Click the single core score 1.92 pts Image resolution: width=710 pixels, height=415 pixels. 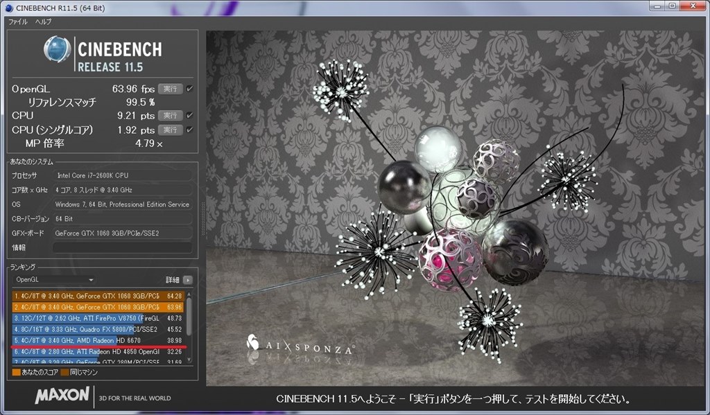click(x=136, y=130)
